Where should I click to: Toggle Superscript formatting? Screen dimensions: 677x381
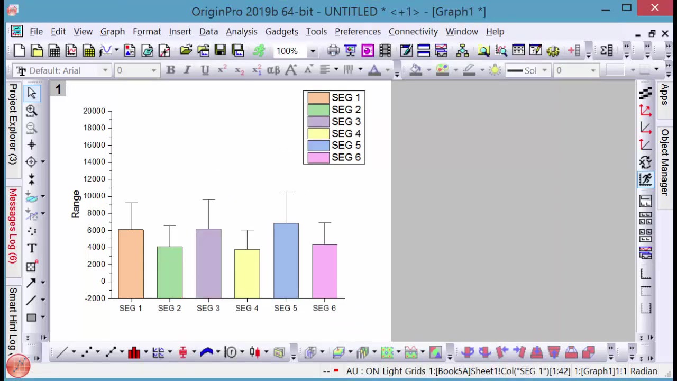click(x=222, y=70)
